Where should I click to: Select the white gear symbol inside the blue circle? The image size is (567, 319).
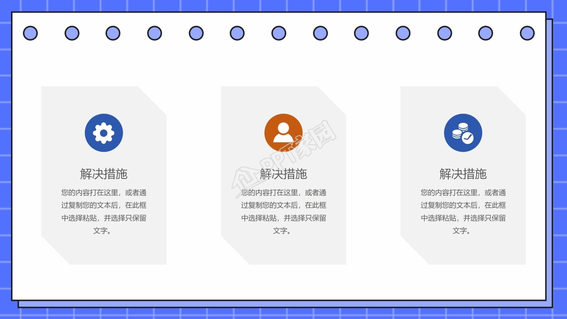pos(104,132)
